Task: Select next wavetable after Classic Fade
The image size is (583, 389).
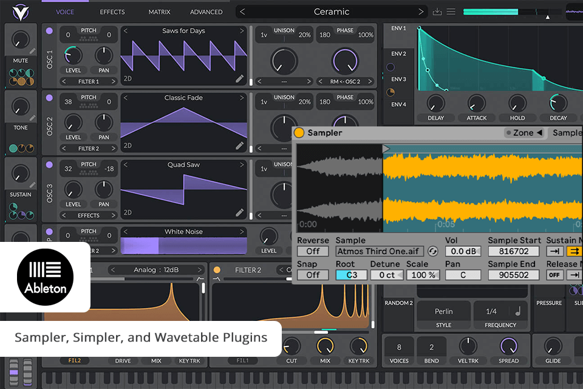Action: click(x=242, y=98)
